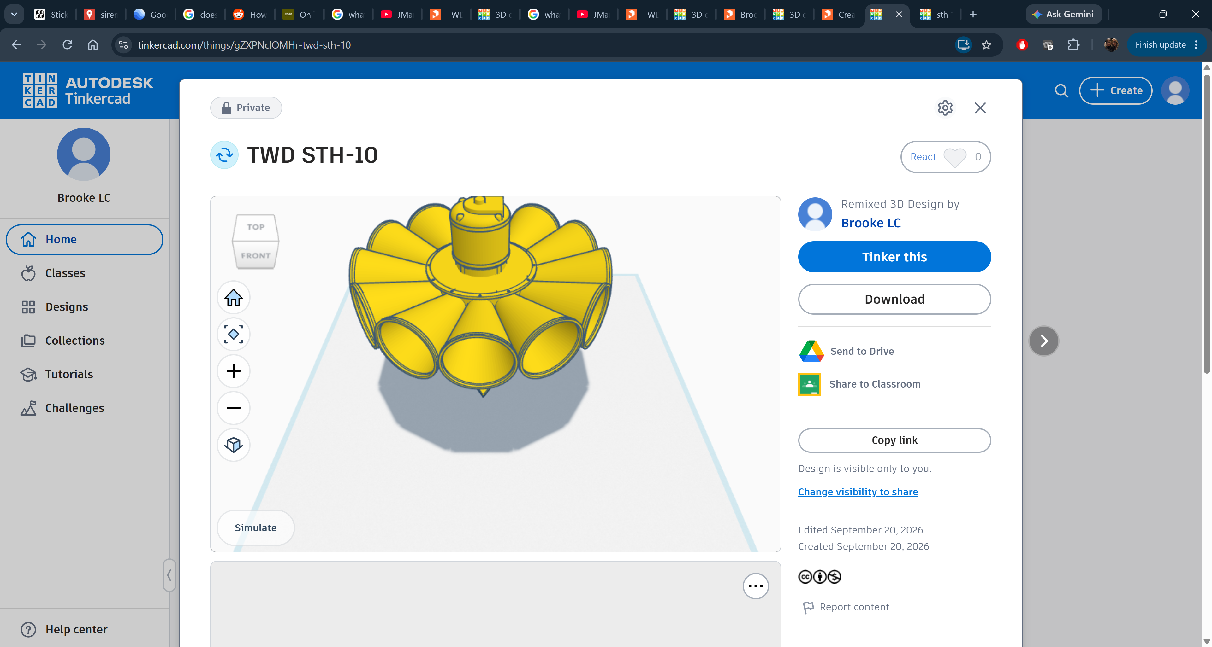This screenshot has width=1212, height=647.
Task: Open the Tinkercad search icon
Action: (x=1061, y=91)
